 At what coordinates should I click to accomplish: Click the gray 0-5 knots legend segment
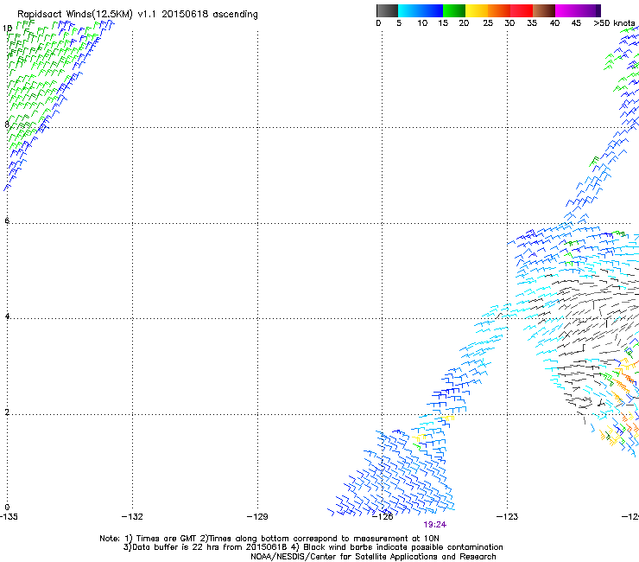[387, 10]
